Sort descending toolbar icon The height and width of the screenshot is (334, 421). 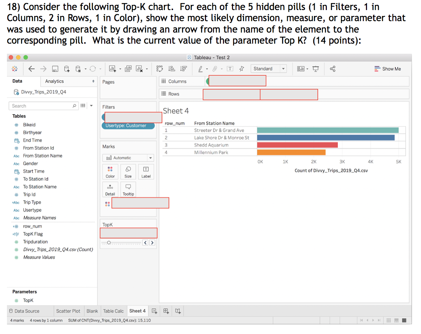click(183, 69)
